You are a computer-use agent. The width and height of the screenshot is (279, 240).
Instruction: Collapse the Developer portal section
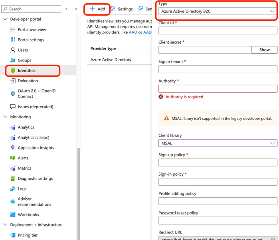(x=5, y=19)
